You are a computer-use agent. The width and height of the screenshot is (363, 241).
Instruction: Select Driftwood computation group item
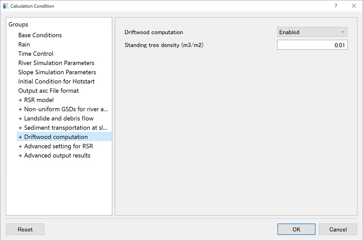[x=64, y=137]
